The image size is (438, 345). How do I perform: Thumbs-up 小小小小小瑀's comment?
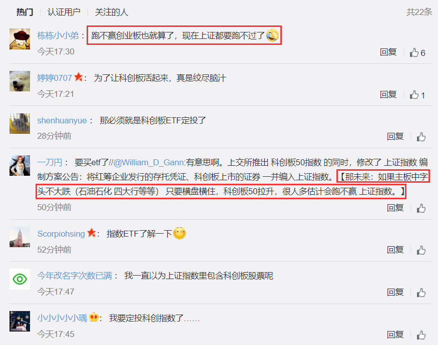coord(421,335)
